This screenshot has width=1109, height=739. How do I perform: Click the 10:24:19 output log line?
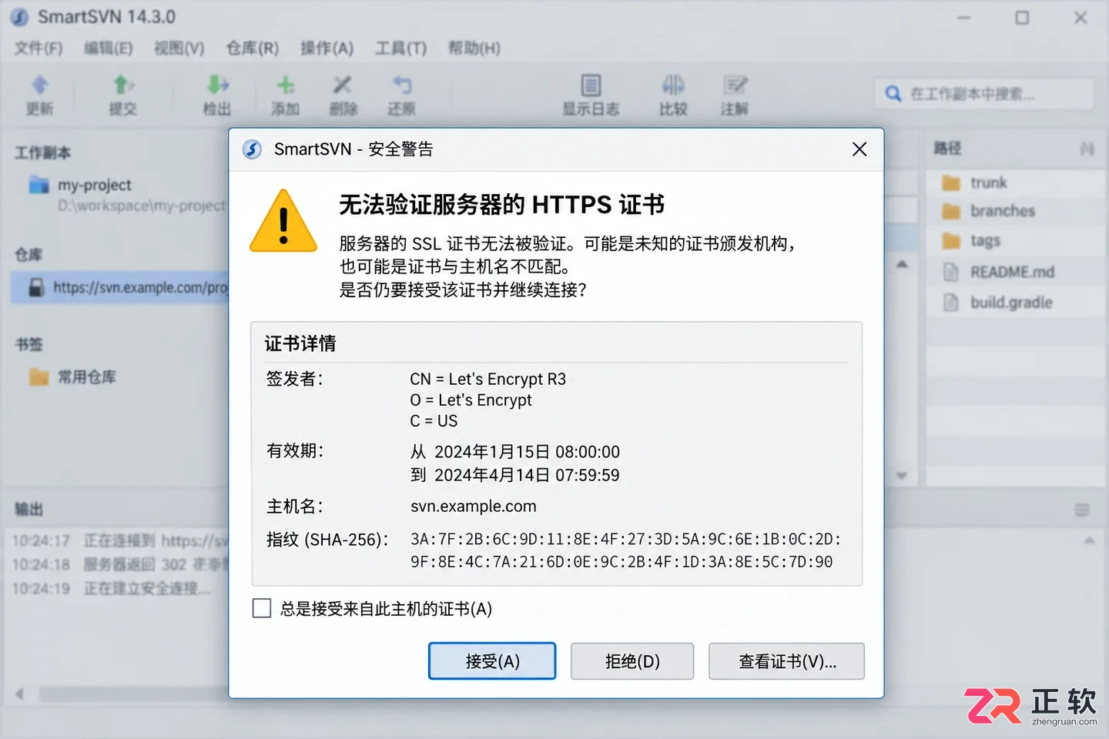coord(112,589)
